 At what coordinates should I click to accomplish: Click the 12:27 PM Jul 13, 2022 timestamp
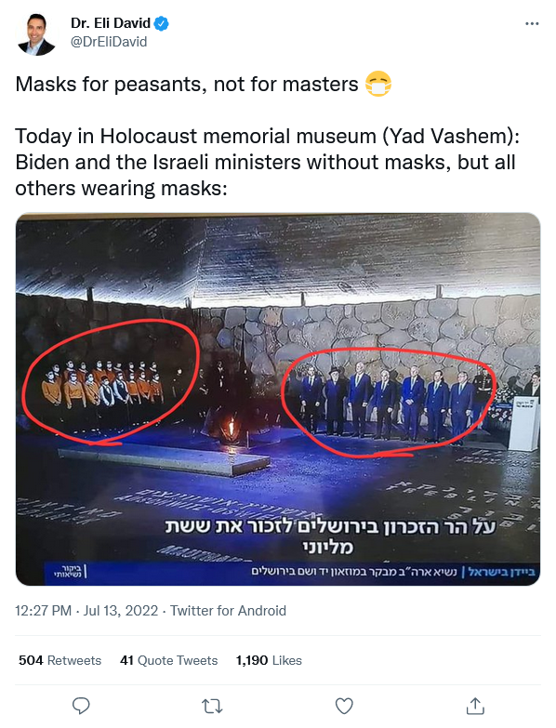click(x=86, y=611)
